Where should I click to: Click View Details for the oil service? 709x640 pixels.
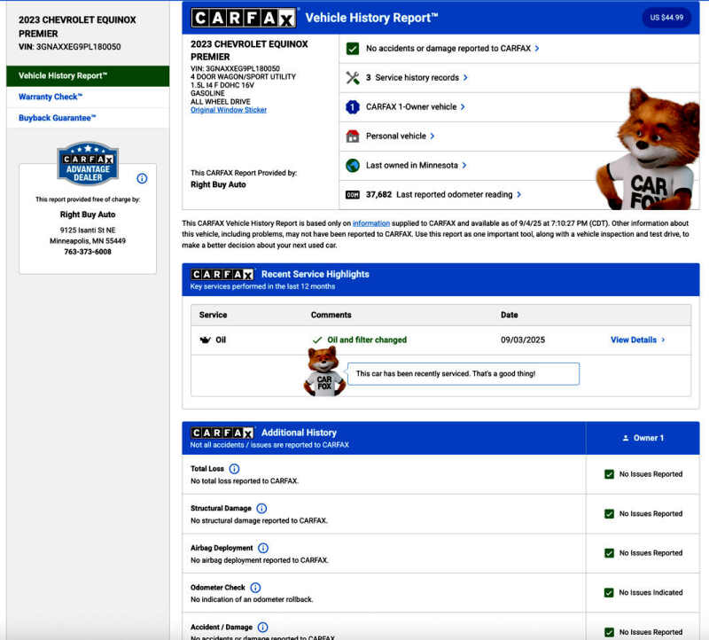[x=637, y=340]
